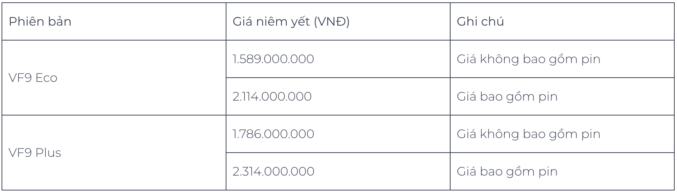Click VF9 Plus's 'Giá không bao gồm pin' note

pos(528,134)
